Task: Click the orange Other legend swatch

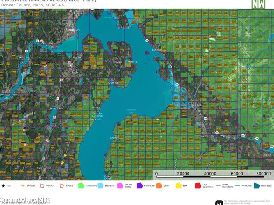Action: pos(159,186)
